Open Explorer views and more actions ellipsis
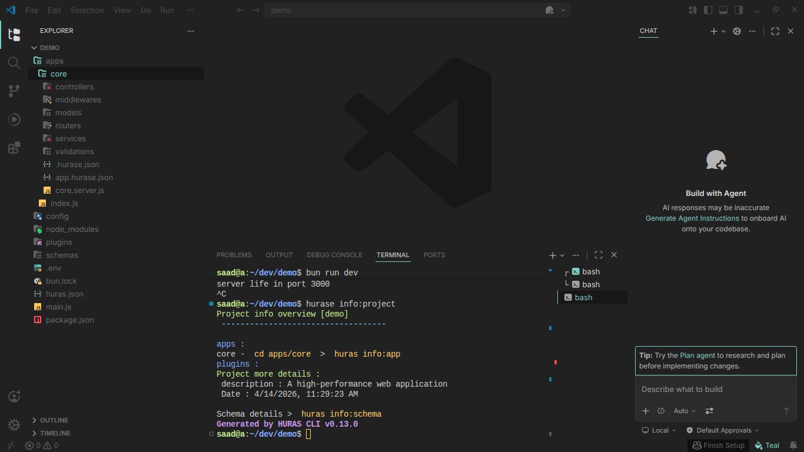The image size is (804, 452). 190,31
